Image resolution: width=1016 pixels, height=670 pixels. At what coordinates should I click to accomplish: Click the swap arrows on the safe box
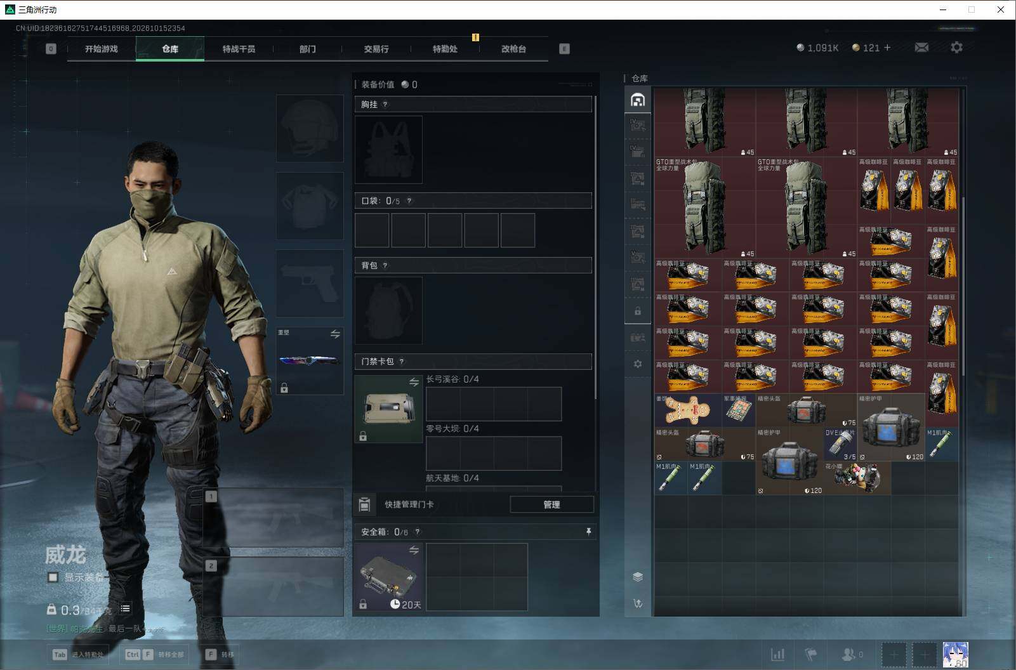414,550
